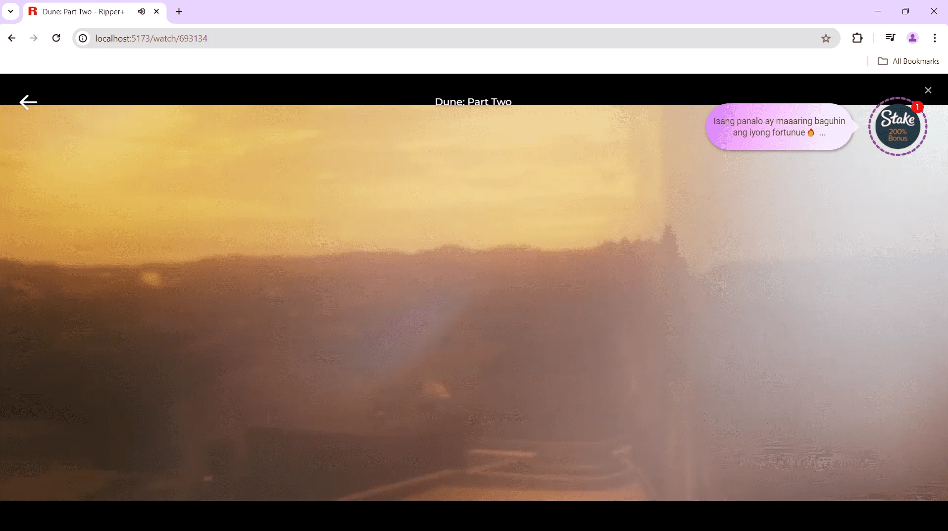Close the Dune: Part Two browser tab
Image resolution: width=948 pixels, height=531 pixels.
coord(156,11)
